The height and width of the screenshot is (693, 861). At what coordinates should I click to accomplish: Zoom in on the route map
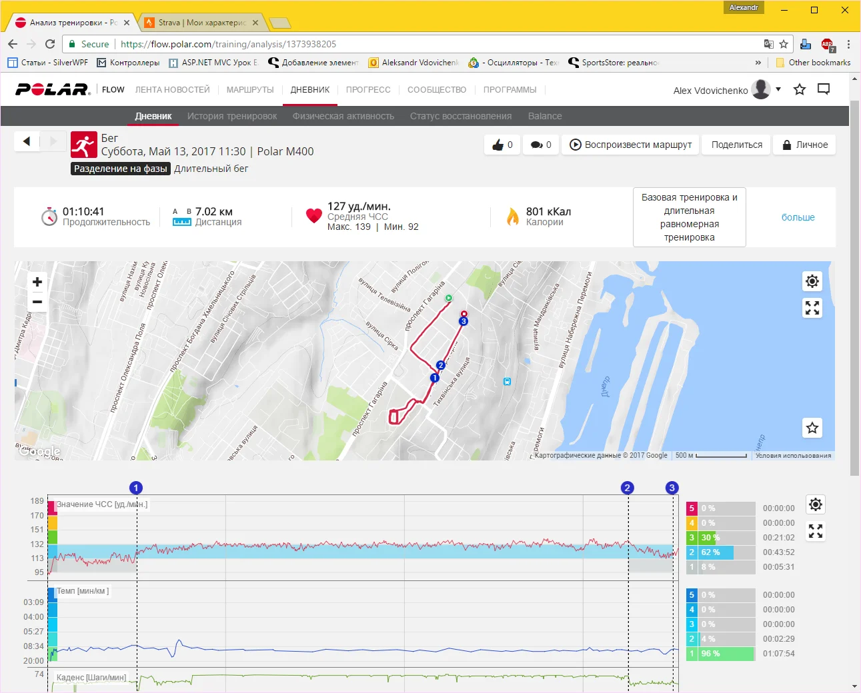[37, 282]
